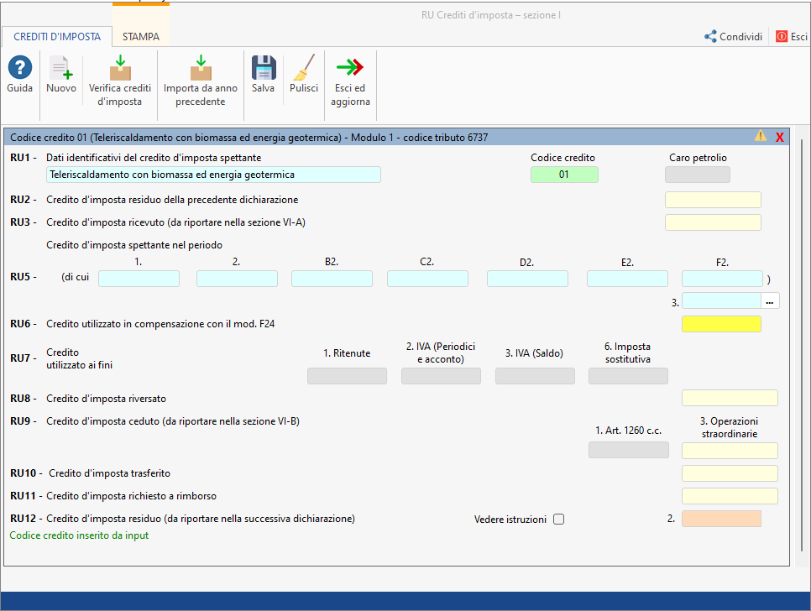Viewport: 811px width, 611px height.
Task: Click the module header 'Codice credito 01' title
Action: coord(249,138)
